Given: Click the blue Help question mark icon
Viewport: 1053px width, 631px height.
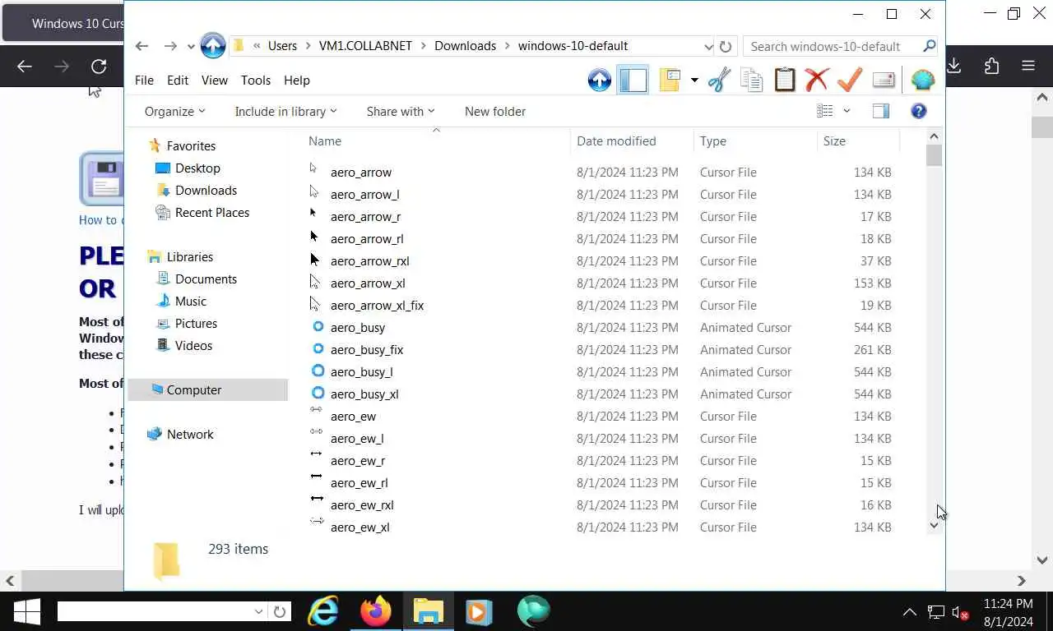Looking at the screenshot, I should [x=919, y=111].
